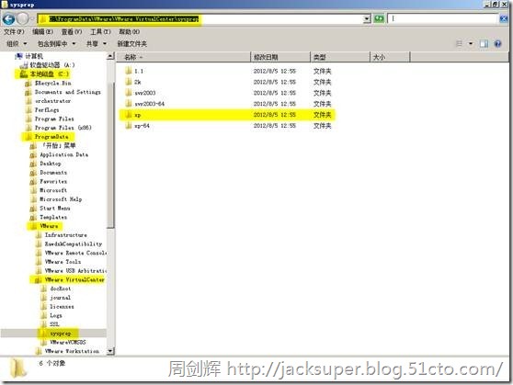
Task: Select the VMware folder icon in tree
Action: click(x=34, y=226)
